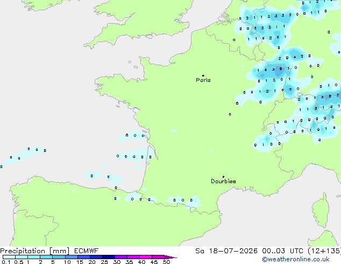Select the 40–45 mm magenta legend color
The width and height of the screenshot is (341, 264).
click(146, 257)
